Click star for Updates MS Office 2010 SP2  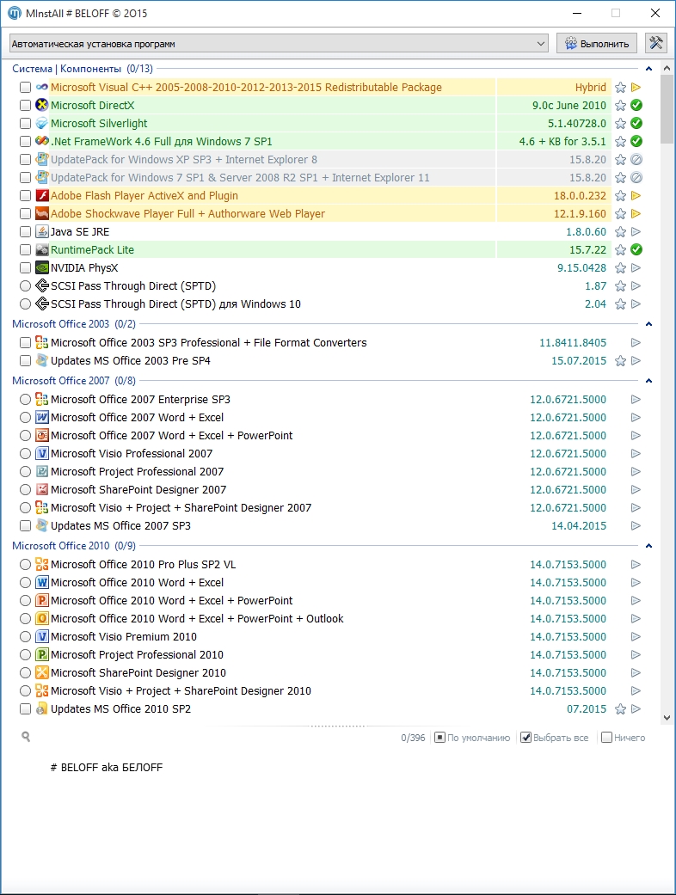(620, 709)
